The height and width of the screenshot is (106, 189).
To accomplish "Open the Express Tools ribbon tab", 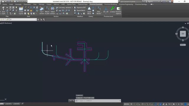I will [71, 4].
